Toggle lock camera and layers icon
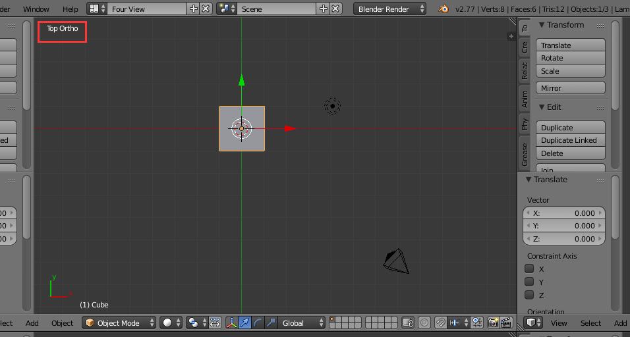Image resolution: width=630 pixels, height=337 pixels. 408,323
